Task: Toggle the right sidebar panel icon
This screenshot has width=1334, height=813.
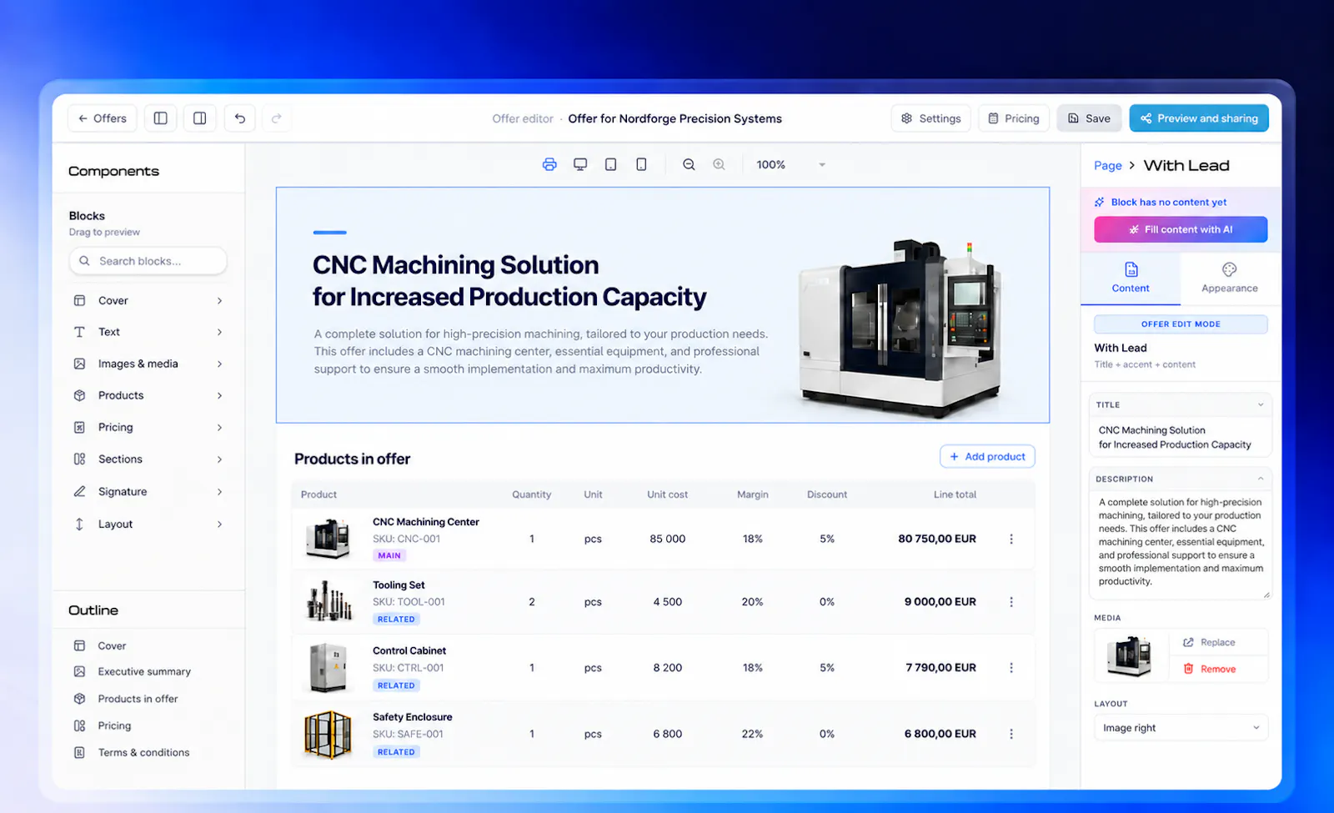Action: [200, 118]
